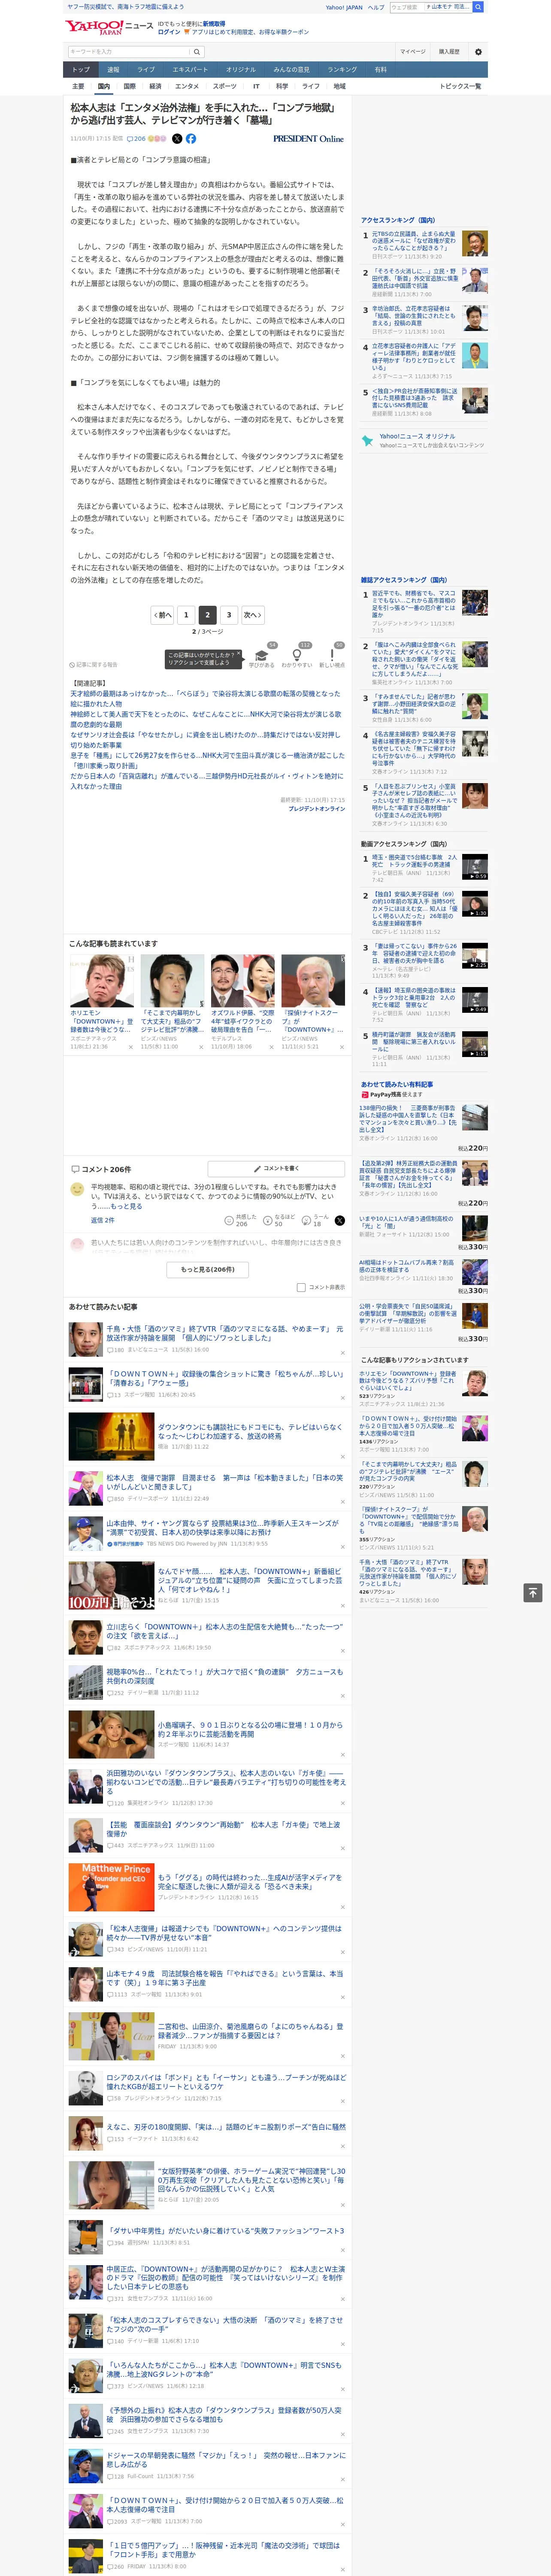This screenshot has height=2576, width=551.
Task: Focus the keyword search input field
Action: tap(129, 51)
